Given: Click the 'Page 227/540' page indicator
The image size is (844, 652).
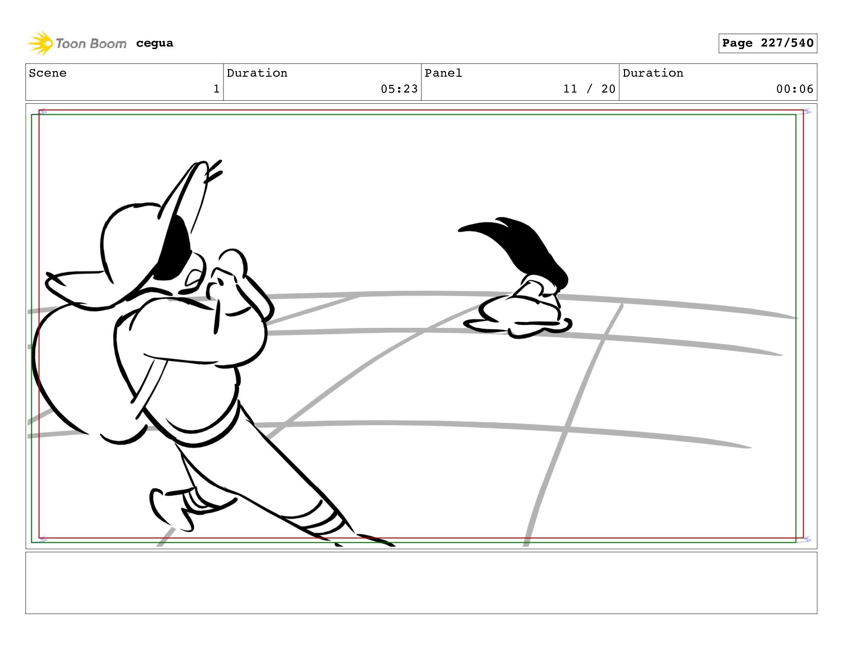Looking at the screenshot, I should coord(767,43).
